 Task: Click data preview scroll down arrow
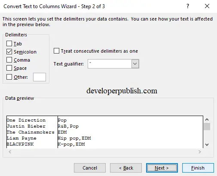click(207, 145)
